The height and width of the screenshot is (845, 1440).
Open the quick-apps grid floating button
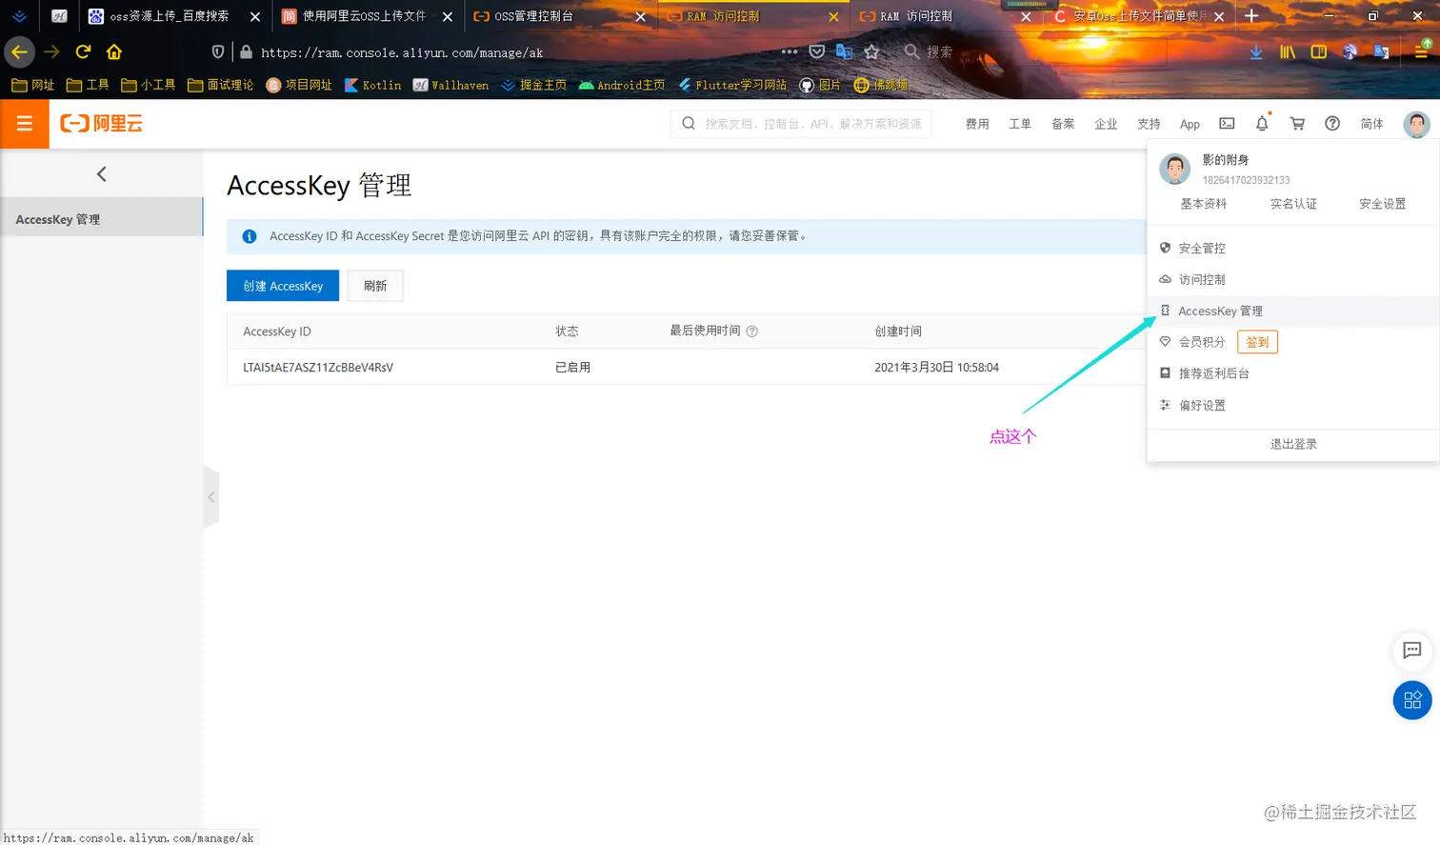click(1412, 700)
